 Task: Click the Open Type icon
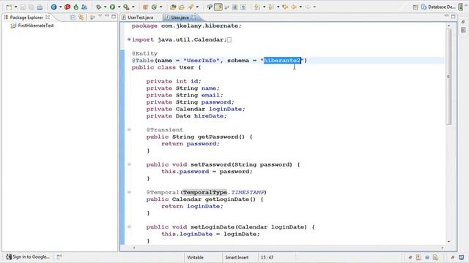[x=173, y=7]
